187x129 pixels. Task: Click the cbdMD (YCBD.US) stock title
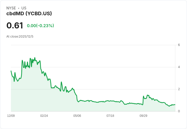coord(29,13)
